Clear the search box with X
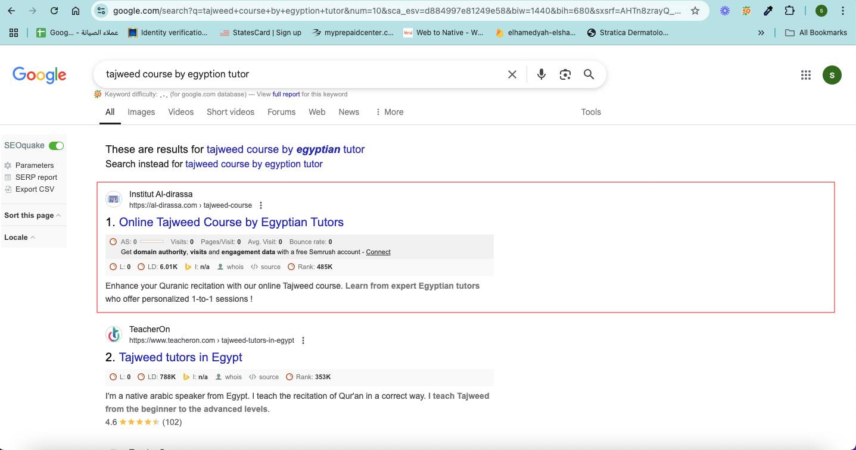Image resolution: width=856 pixels, height=450 pixels. click(512, 74)
